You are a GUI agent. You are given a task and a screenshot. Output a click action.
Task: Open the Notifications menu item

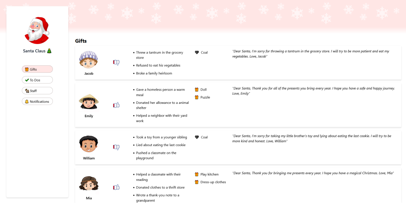(x=37, y=101)
